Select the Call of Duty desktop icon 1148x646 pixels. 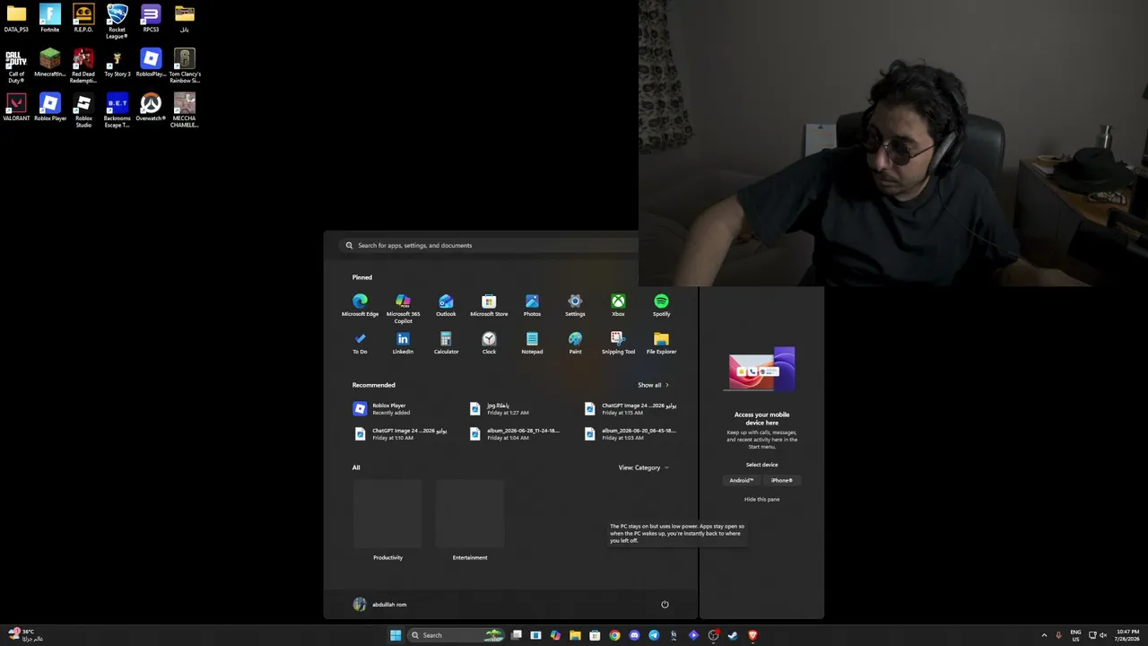[16, 66]
